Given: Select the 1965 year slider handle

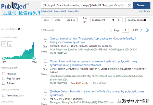Looking at the screenshot, I should pyautogui.click(x=4, y=58).
